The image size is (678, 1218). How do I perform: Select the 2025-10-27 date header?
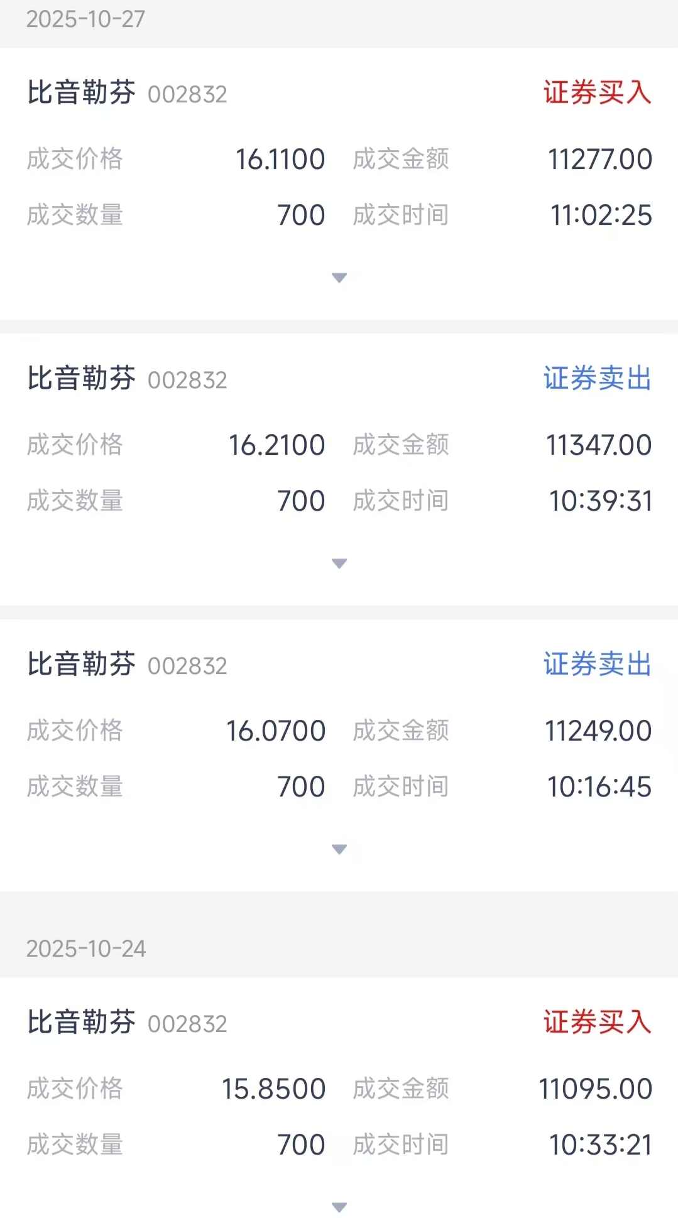85,19
